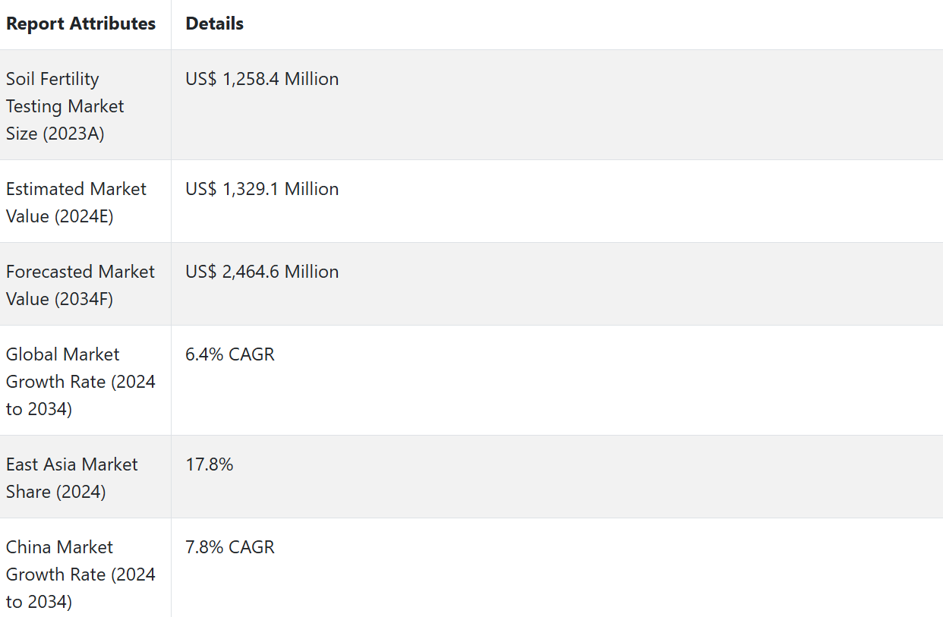Select the Forecasted Market Value attribute cell
This screenshot has width=943, height=617.
80,285
